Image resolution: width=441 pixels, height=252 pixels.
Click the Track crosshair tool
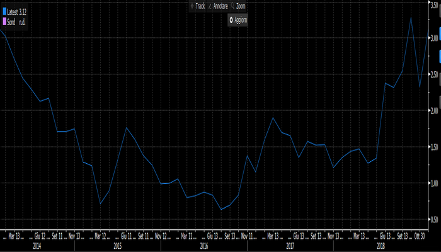point(198,6)
